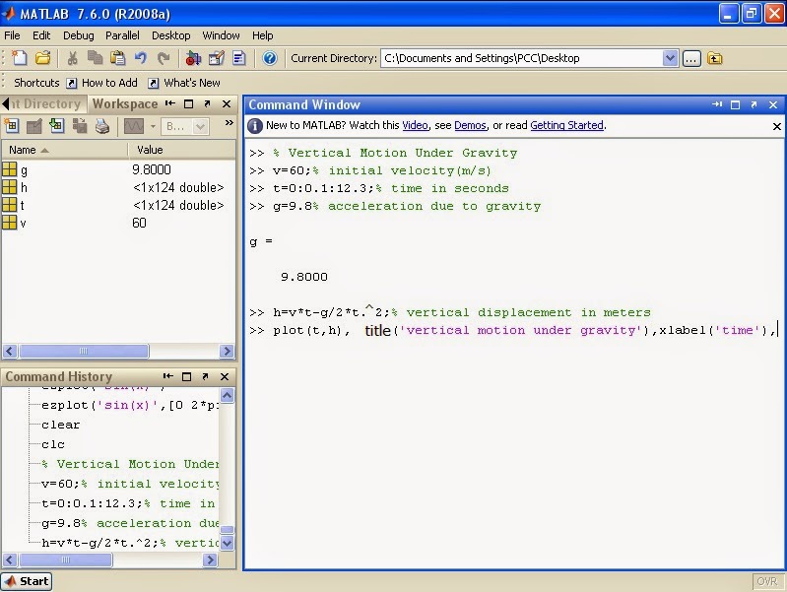Image resolution: width=787 pixels, height=592 pixels.
Task: Save workspace icon in Workspace toolbar
Action: pos(80,125)
